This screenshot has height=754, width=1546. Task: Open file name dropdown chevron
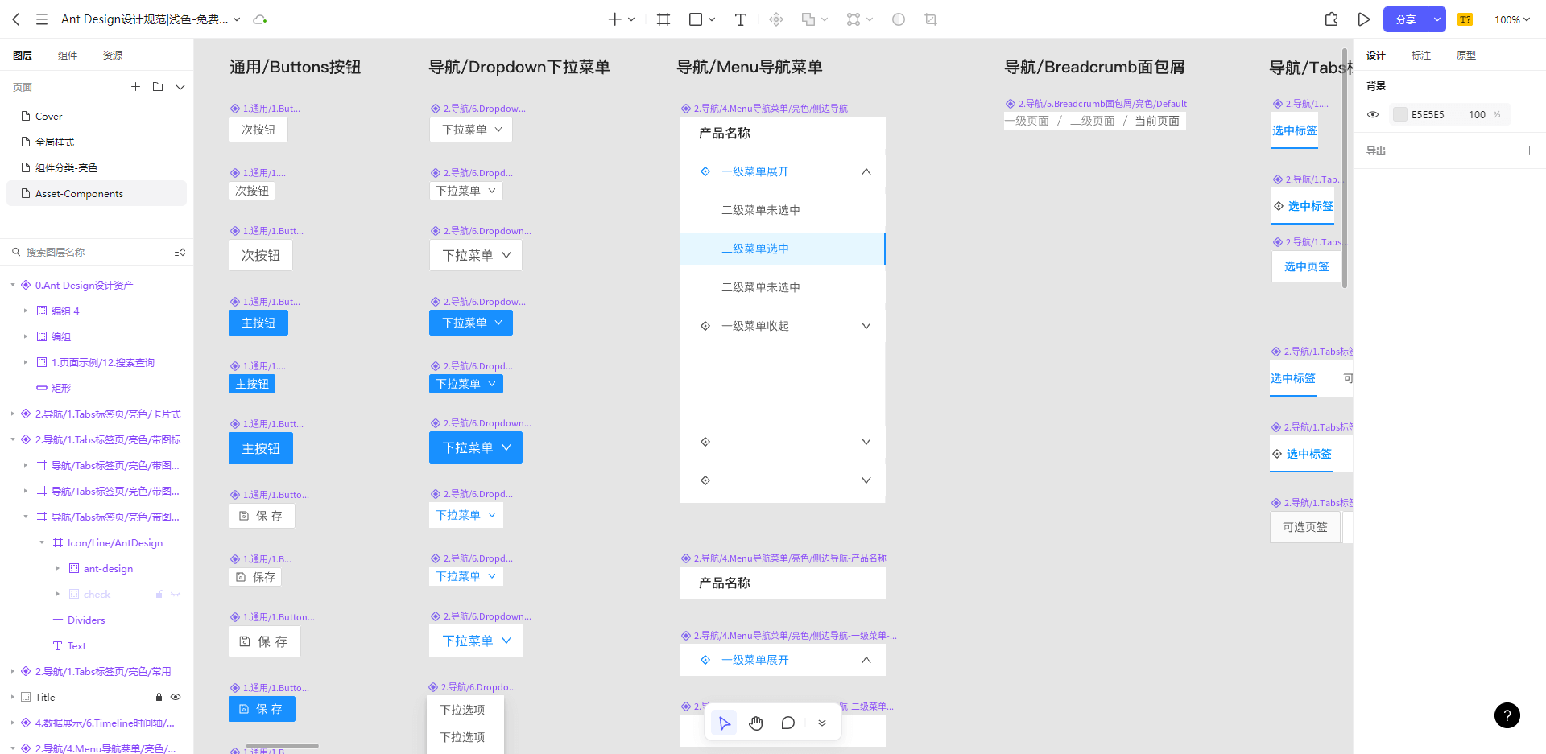(x=237, y=19)
